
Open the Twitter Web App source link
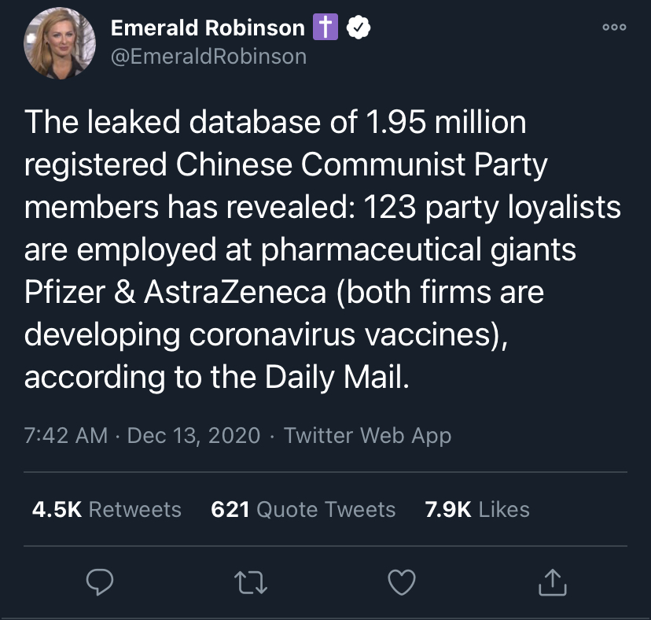tap(367, 435)
